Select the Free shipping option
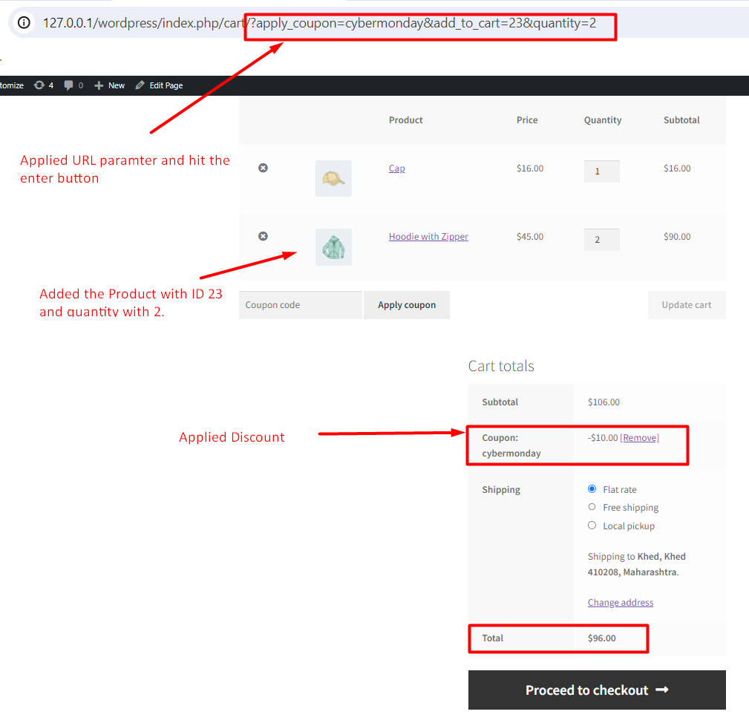This screenshot has height=723, width=749. 592,507
